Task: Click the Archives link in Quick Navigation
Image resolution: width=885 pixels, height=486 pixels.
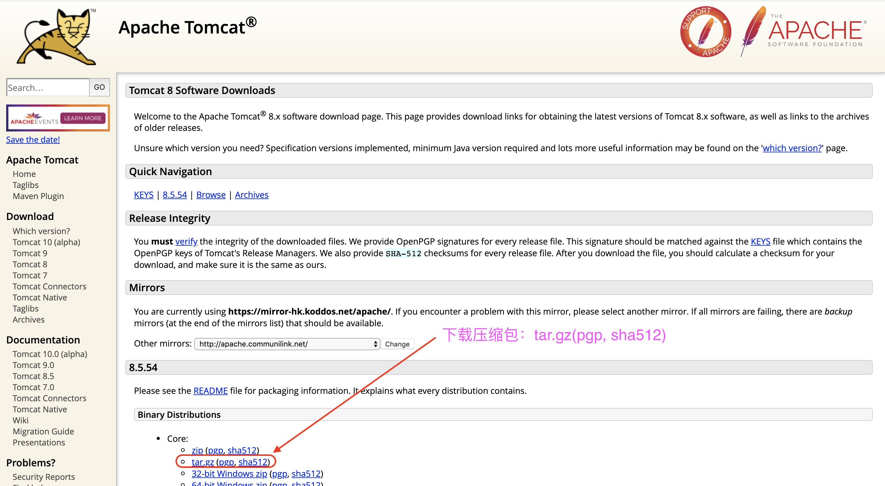Action: click(251, 194)
